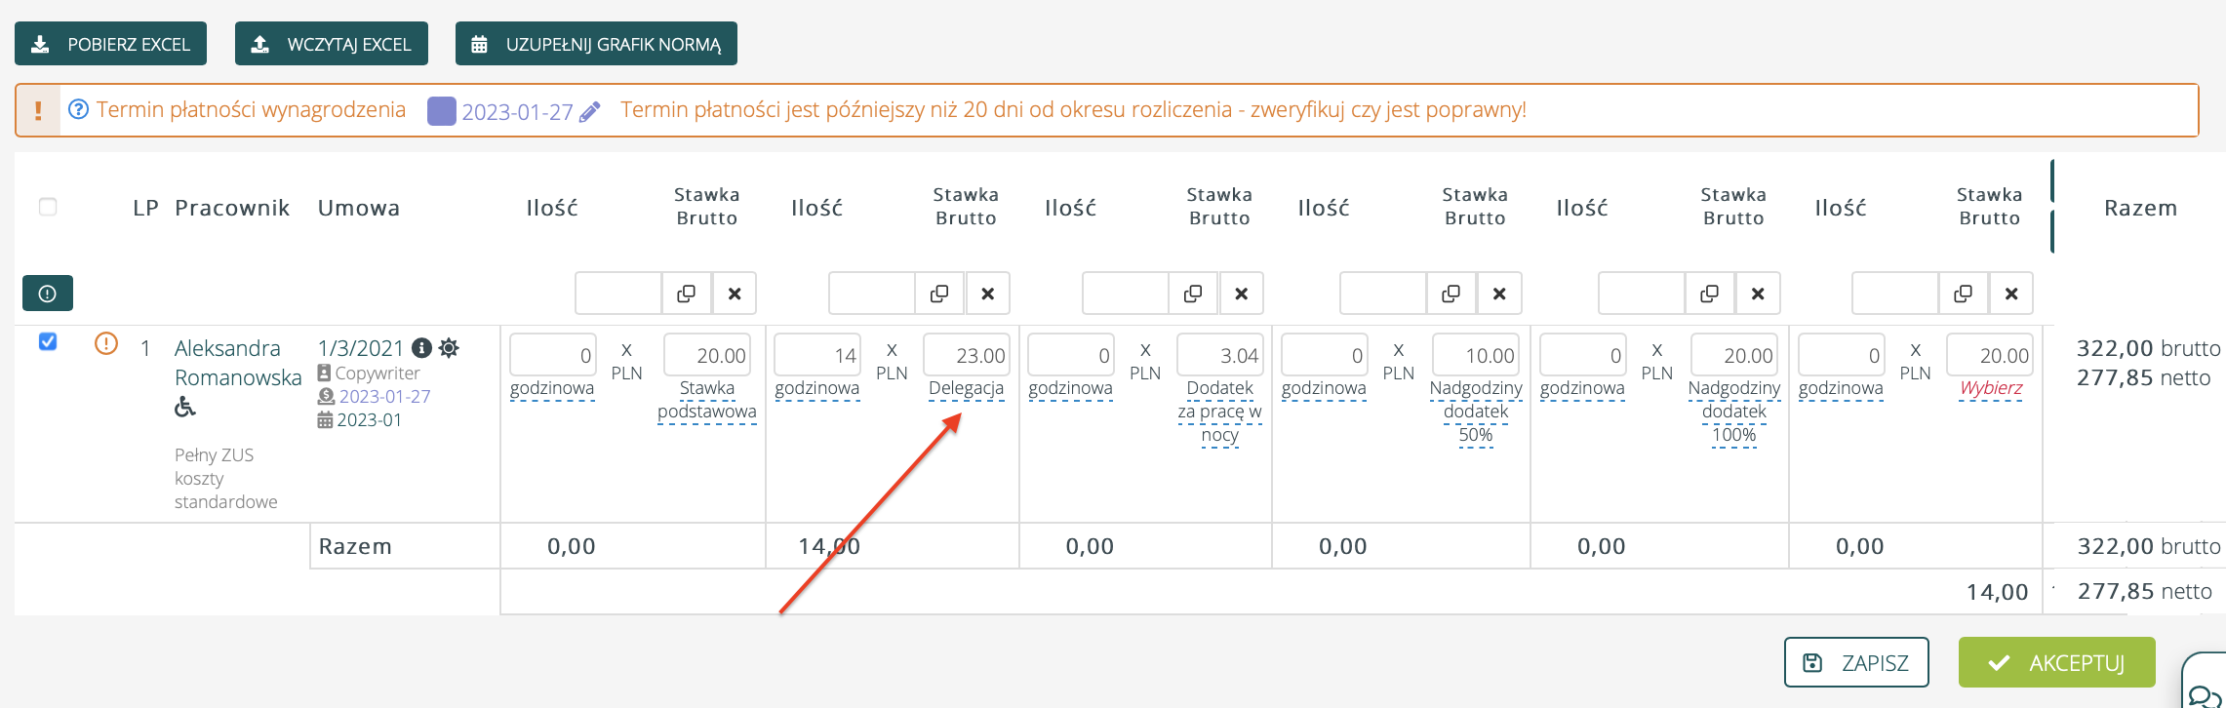This screenshot has width=2226, height=708.
Task: Click the orange warning icon in row 1
Action: click(x=105, y=343)
